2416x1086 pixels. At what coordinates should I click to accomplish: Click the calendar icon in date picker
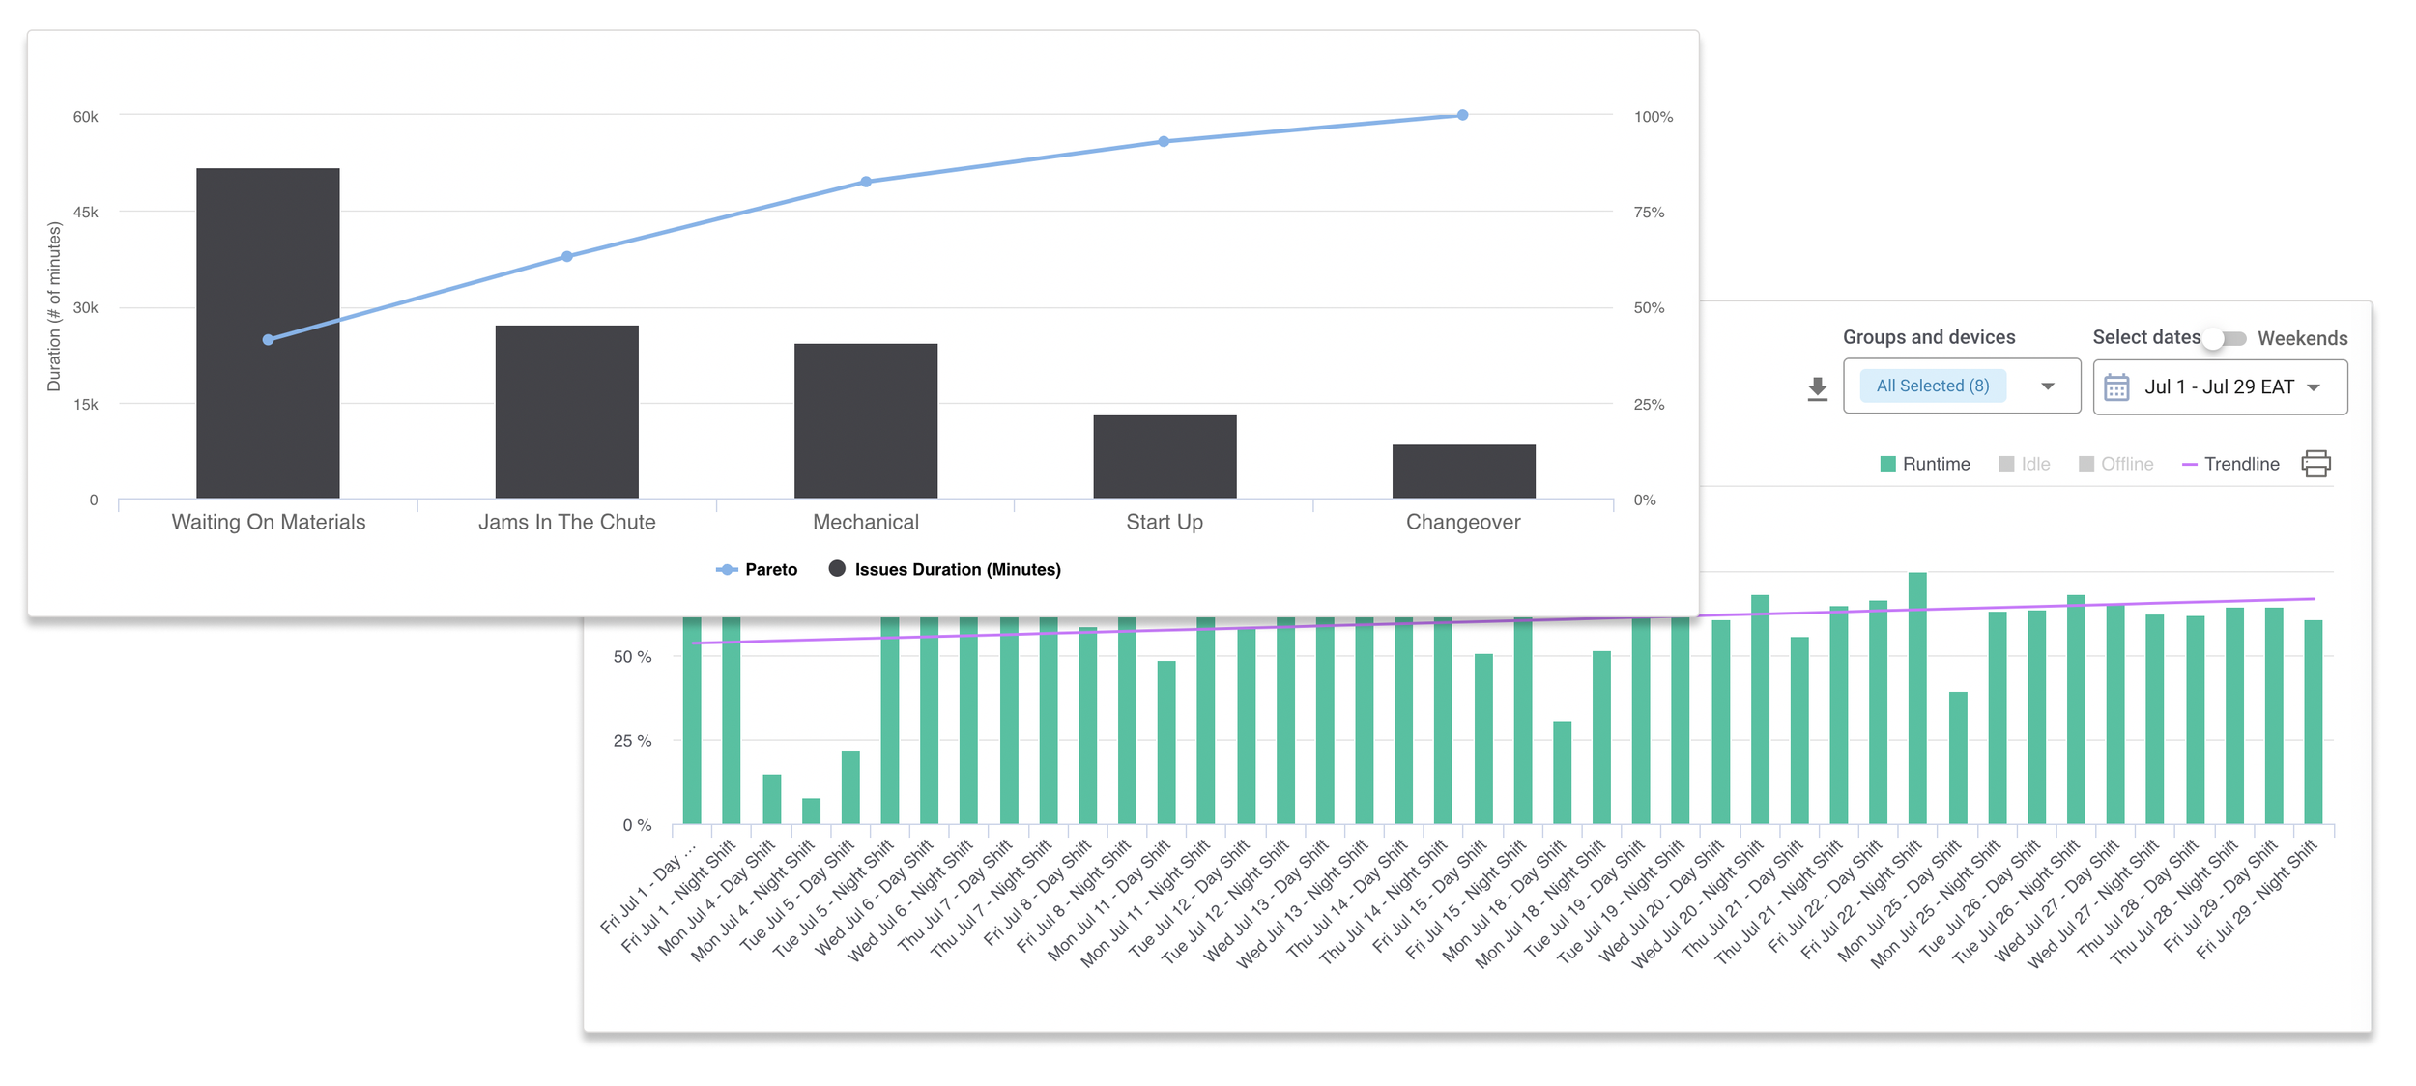coord(2116,387)
